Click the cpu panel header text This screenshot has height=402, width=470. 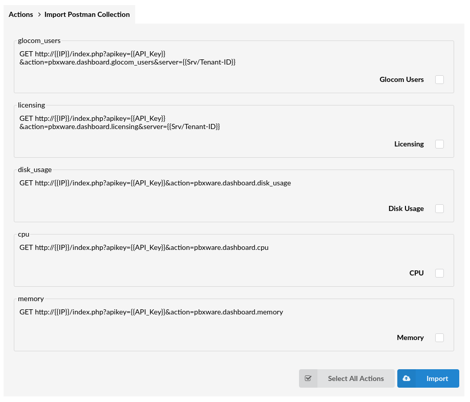(x=24, y=234)
